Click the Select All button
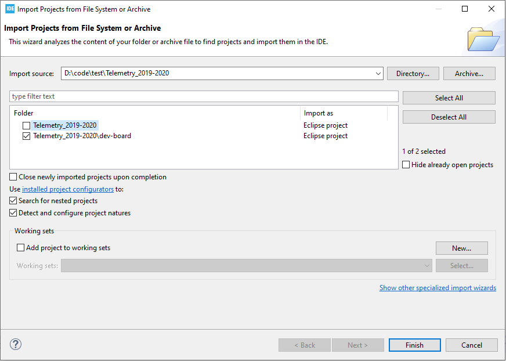506x361 pixels. tap(449, 98)
